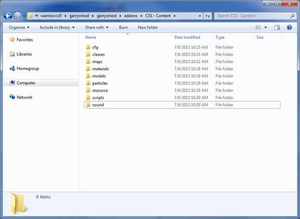Select the classes folder name
Image resolution: width=300 pixels, height=219 pixels.
(98, 54)
